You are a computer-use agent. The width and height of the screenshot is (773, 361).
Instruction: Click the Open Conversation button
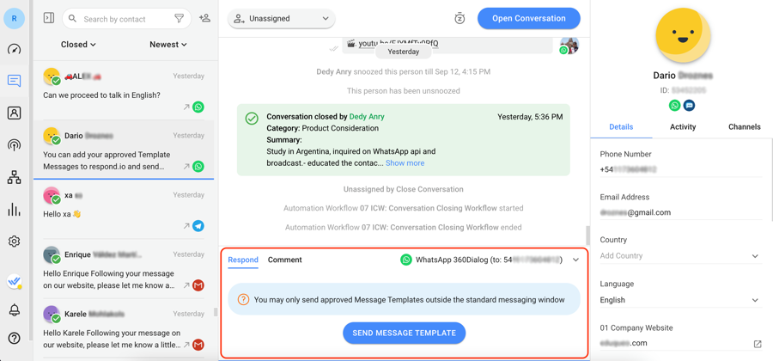coord(528,18)
